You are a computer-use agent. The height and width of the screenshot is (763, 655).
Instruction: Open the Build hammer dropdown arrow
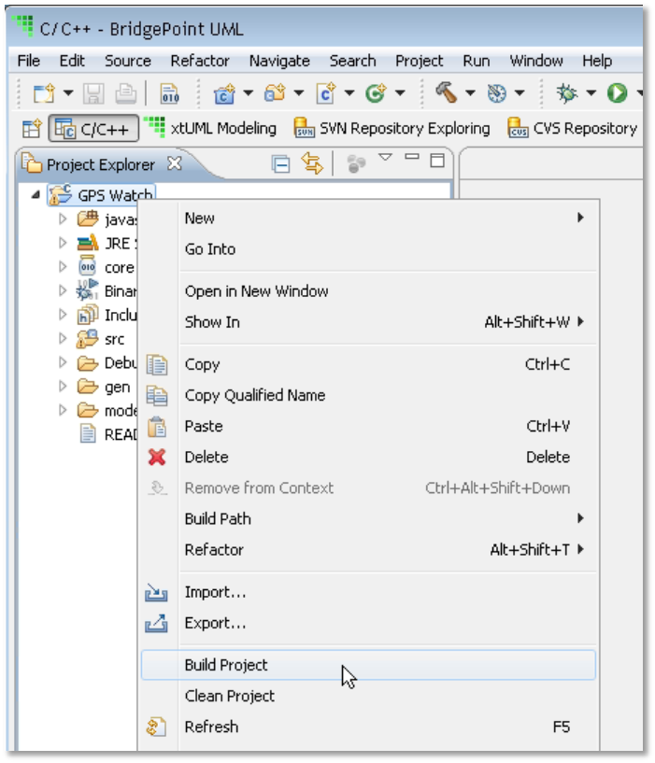click(470, 92)
